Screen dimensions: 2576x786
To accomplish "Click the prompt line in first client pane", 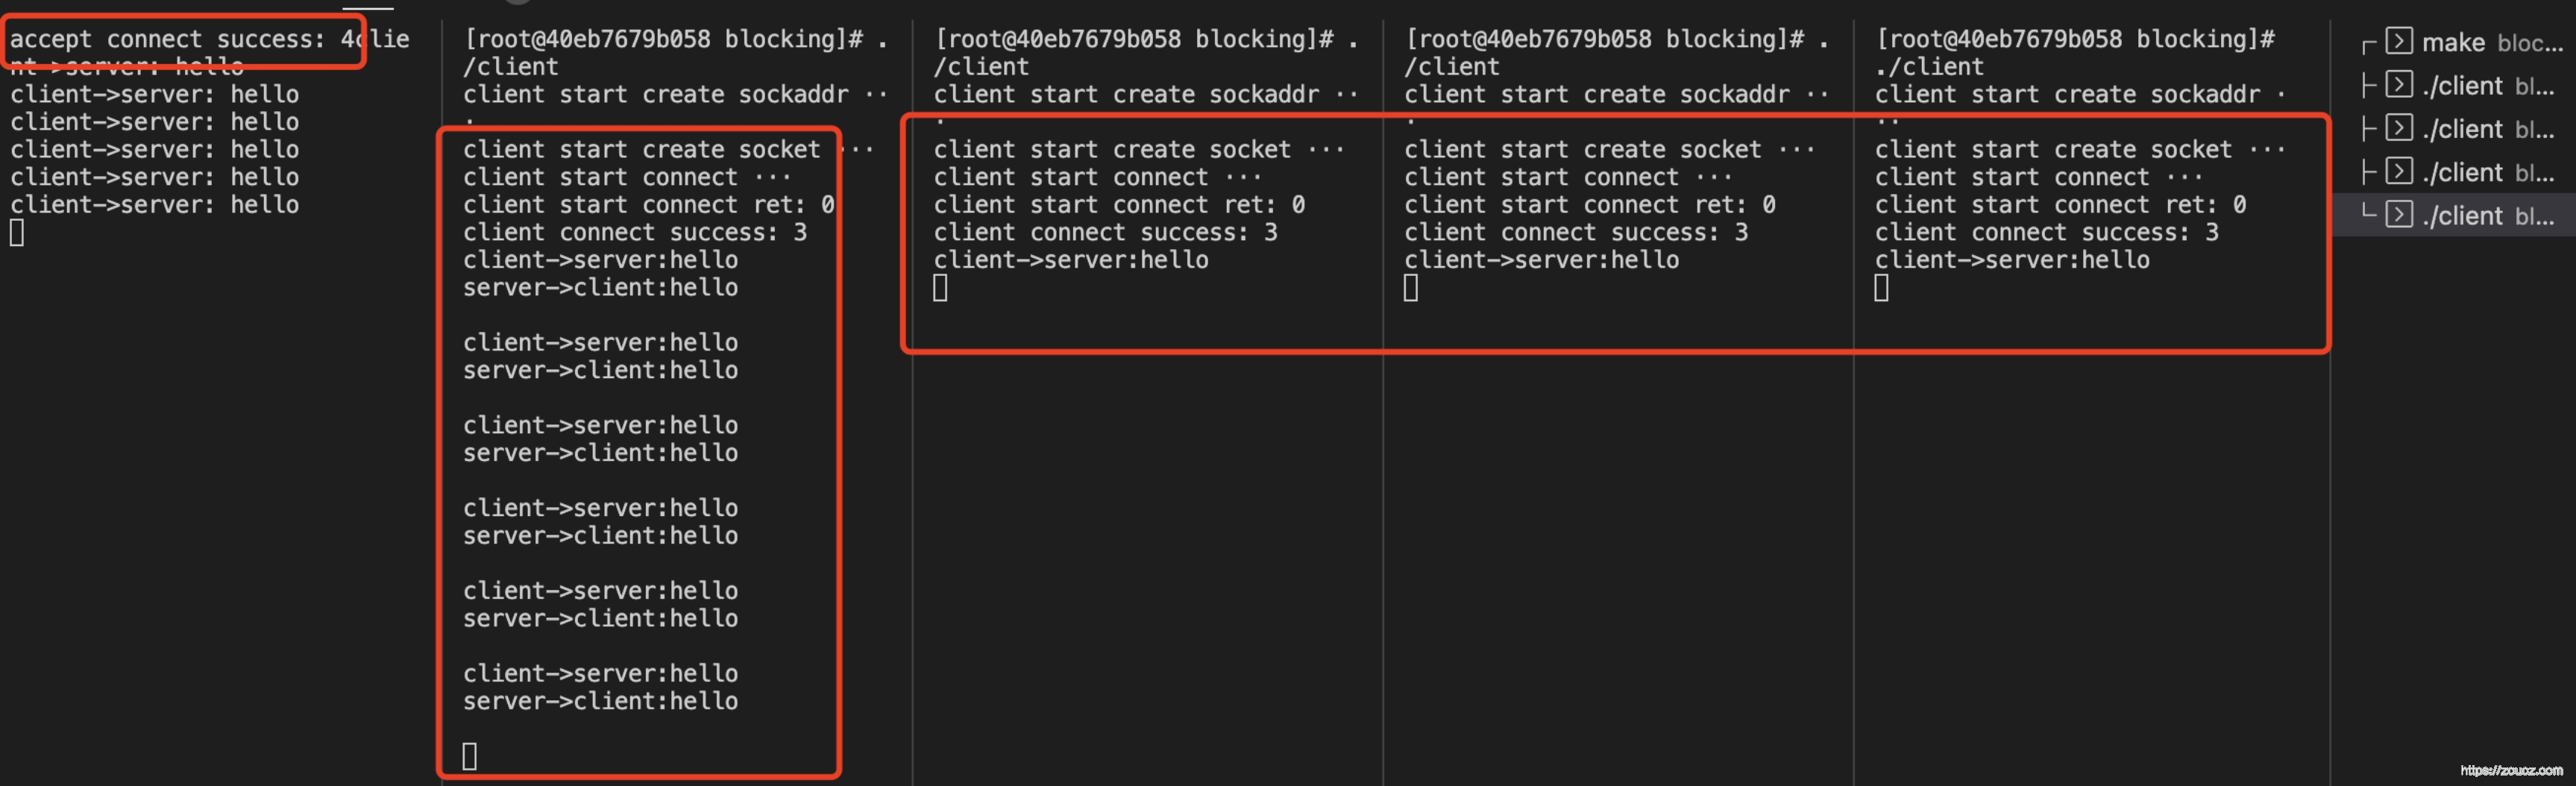I will coord(675,39).
